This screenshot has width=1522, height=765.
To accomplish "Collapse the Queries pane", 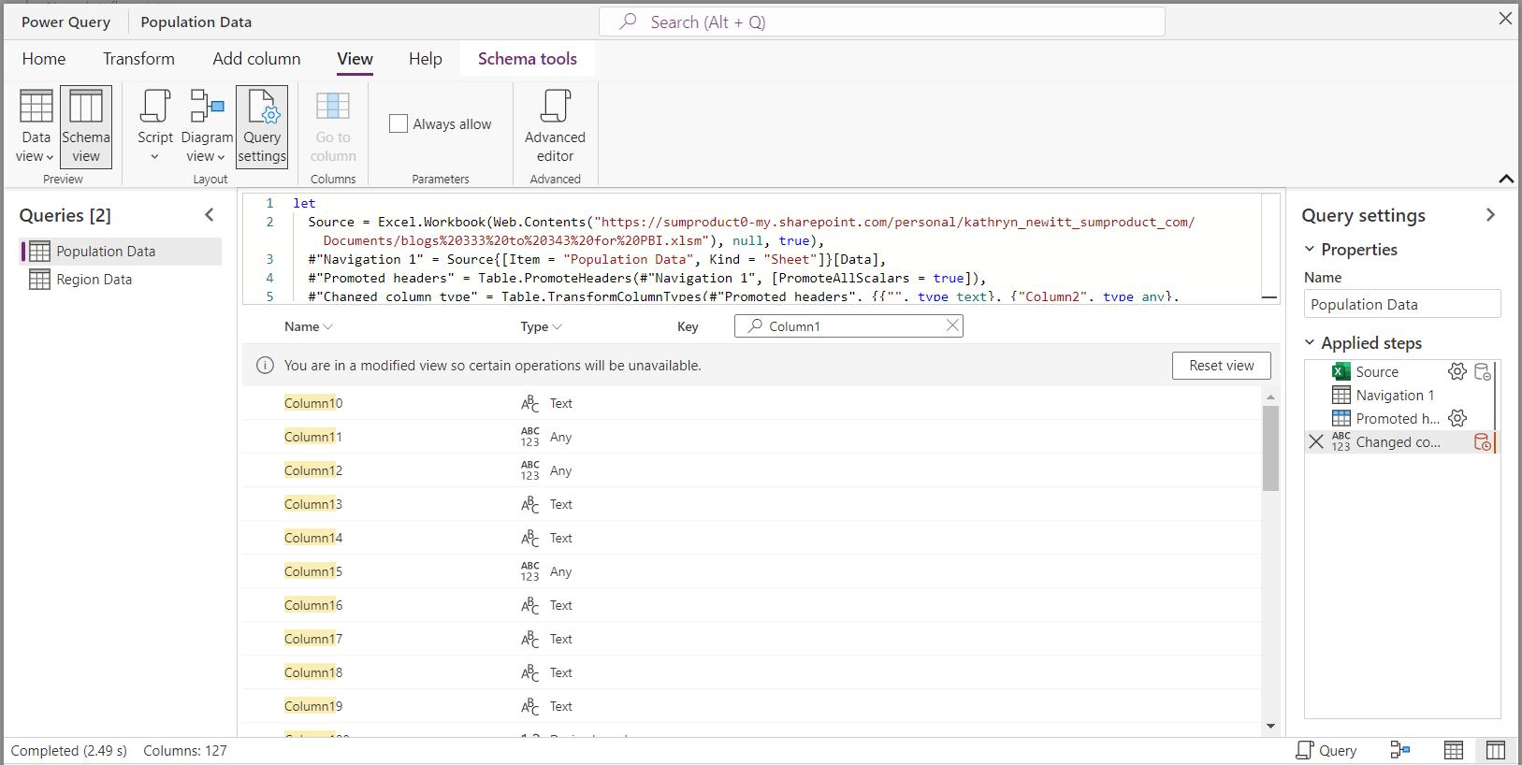I will 210,215.
